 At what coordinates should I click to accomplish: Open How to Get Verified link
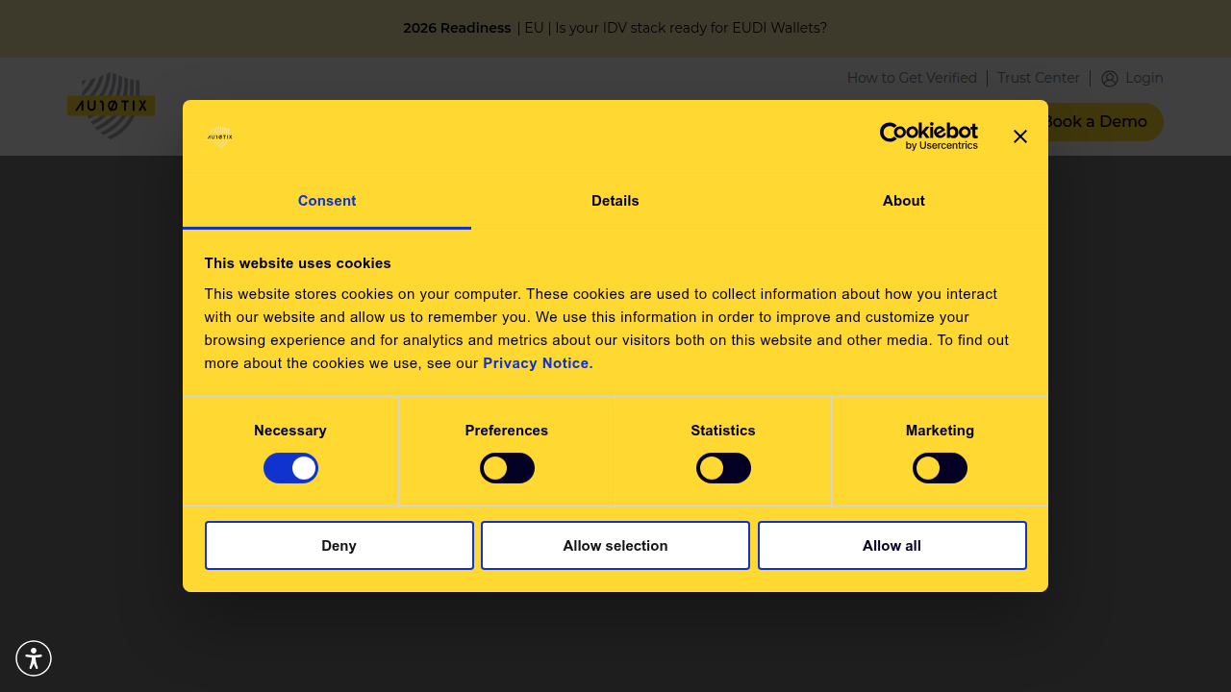tap(912, 78)
